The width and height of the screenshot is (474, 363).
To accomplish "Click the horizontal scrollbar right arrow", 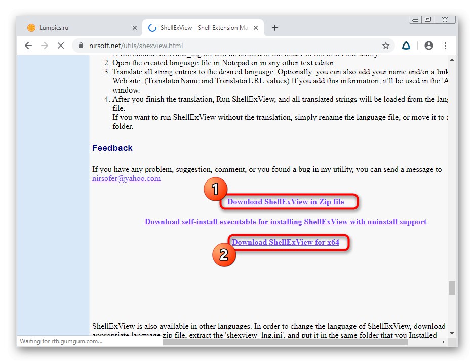I will tap(444, 342).
